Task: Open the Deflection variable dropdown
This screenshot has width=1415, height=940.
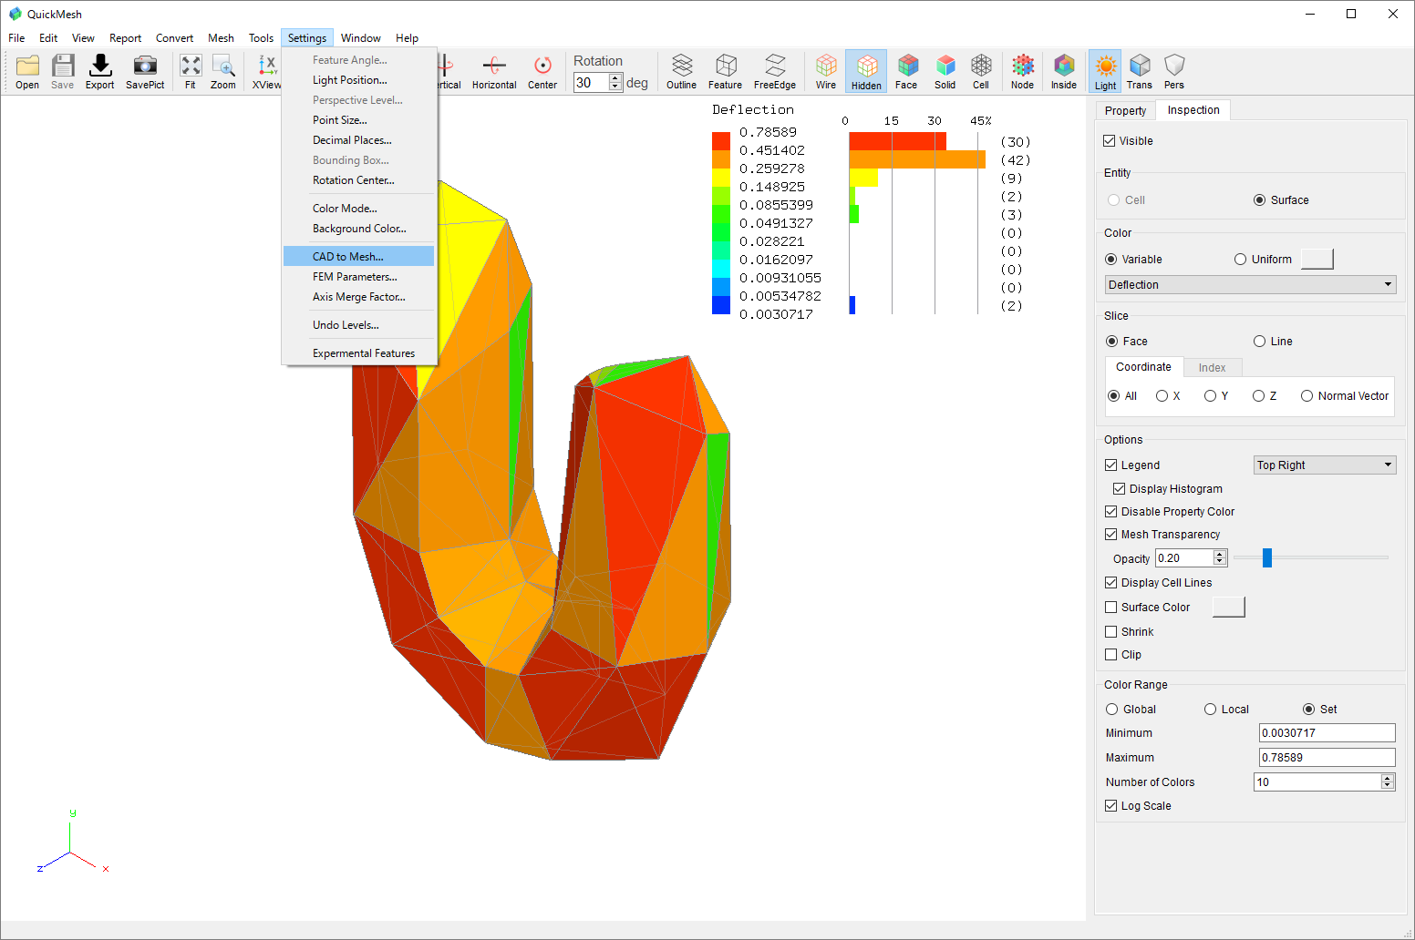Action: click(x=1250, y=284)
